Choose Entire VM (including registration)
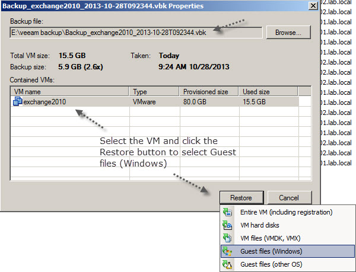 coord(287,212)
